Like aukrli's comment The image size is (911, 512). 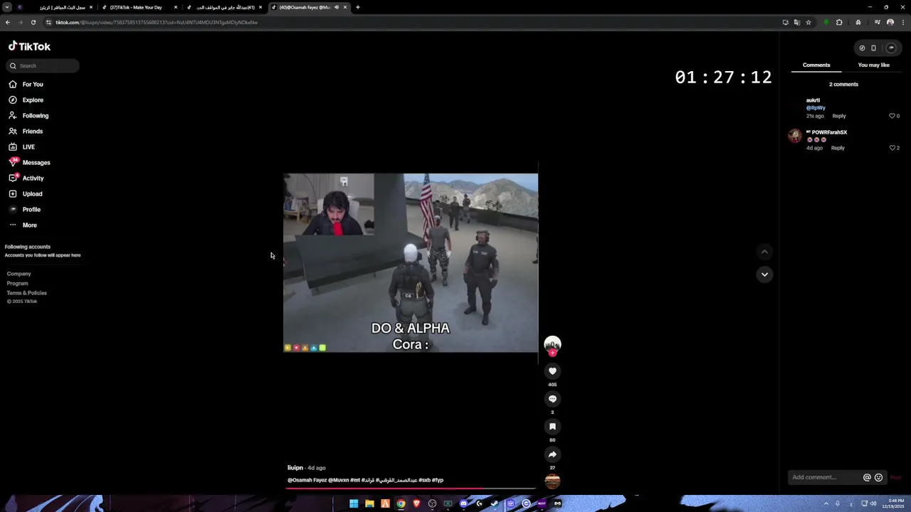[x=892, y=116]
